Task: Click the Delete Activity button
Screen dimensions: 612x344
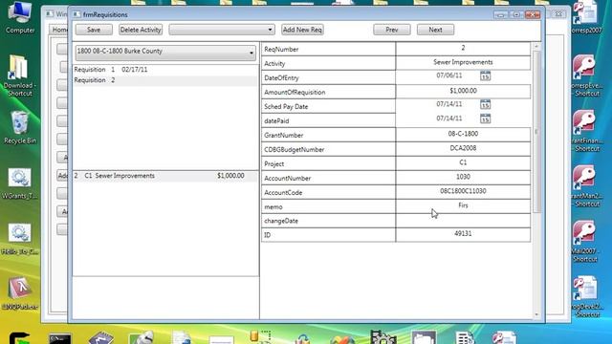Action: [141, 30]
